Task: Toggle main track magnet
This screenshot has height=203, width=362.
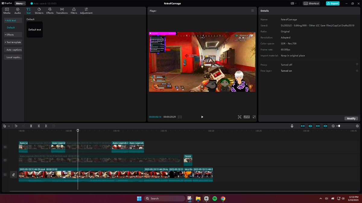Action: click(x=303, y=126)
